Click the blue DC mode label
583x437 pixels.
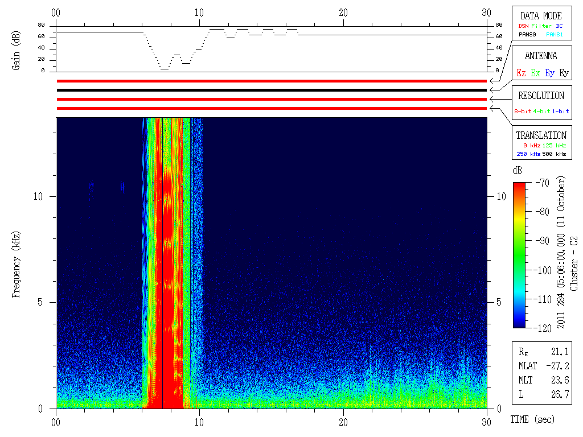559,26
